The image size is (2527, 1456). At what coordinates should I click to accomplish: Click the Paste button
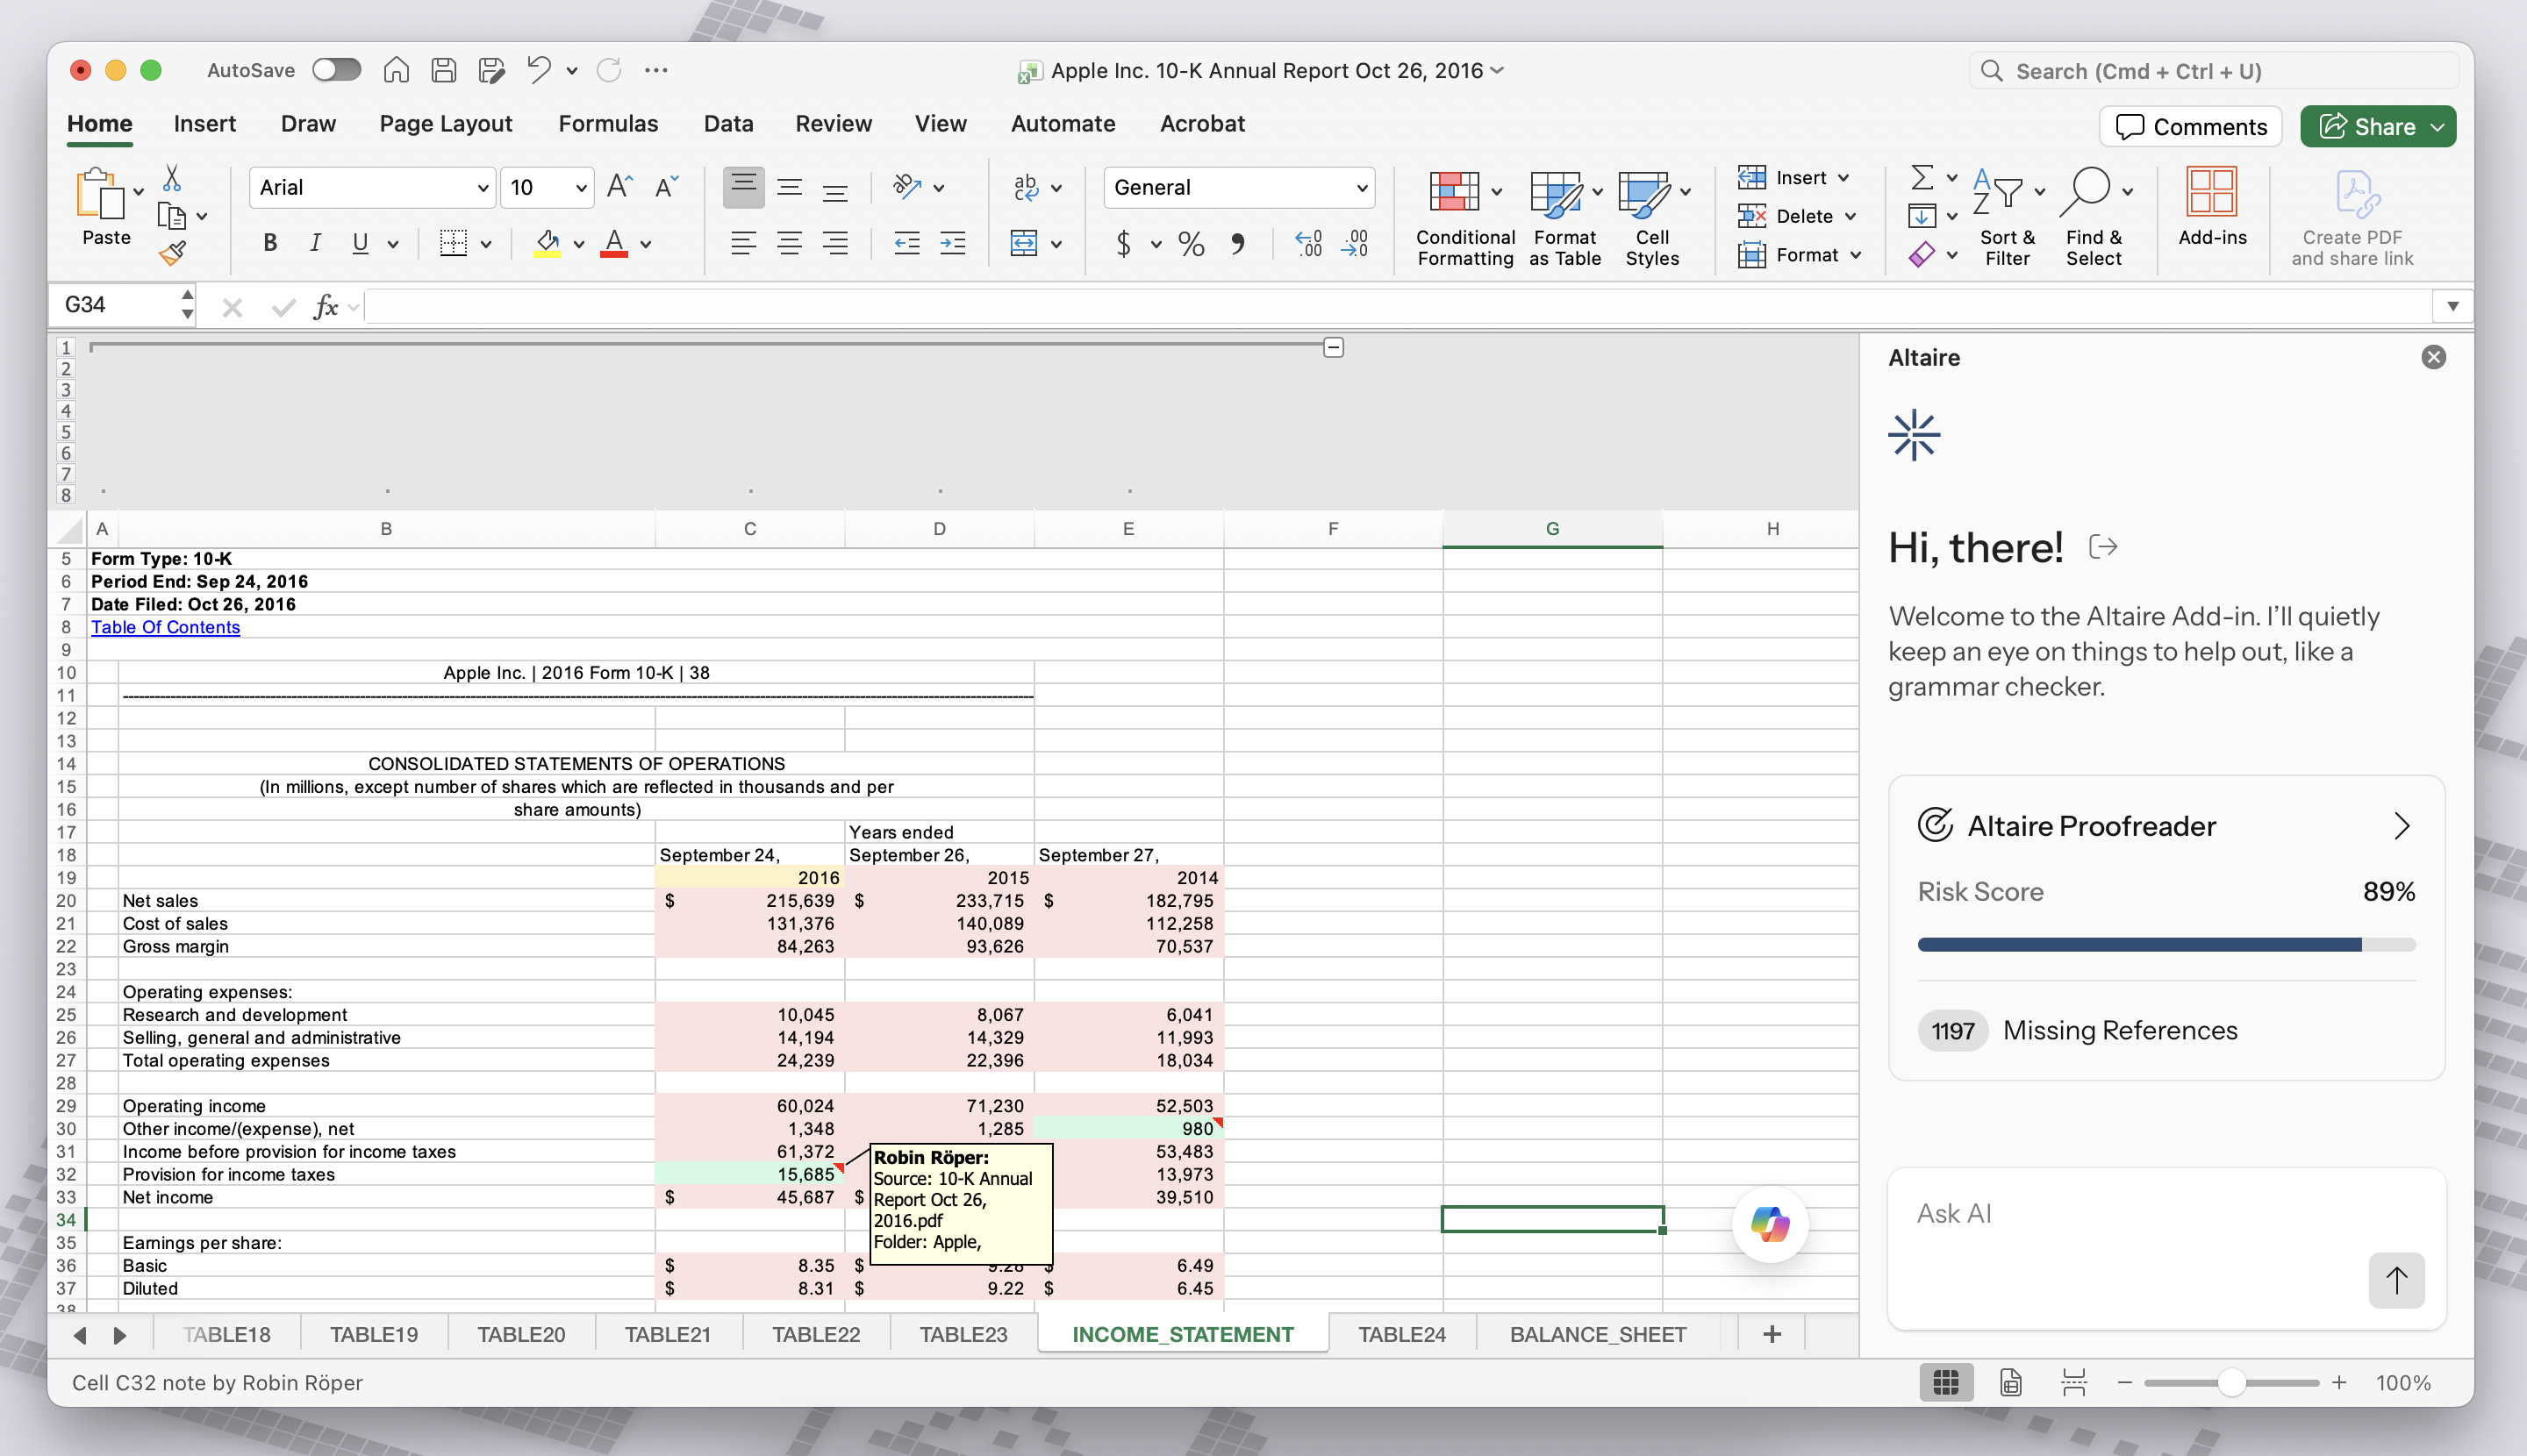pyautogui.click(x=105, y=207)
